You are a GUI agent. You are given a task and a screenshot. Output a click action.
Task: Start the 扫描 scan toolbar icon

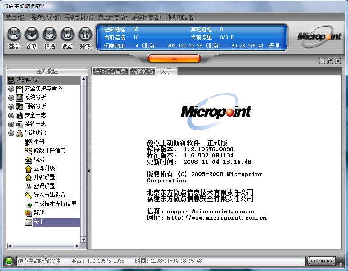pyautogui.click(x=49, y=34)
